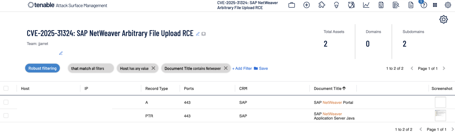Select the PTR record row checkbox
Image resolution: width=455 pixels, height=140 pixels.
(x=6, y=115)
